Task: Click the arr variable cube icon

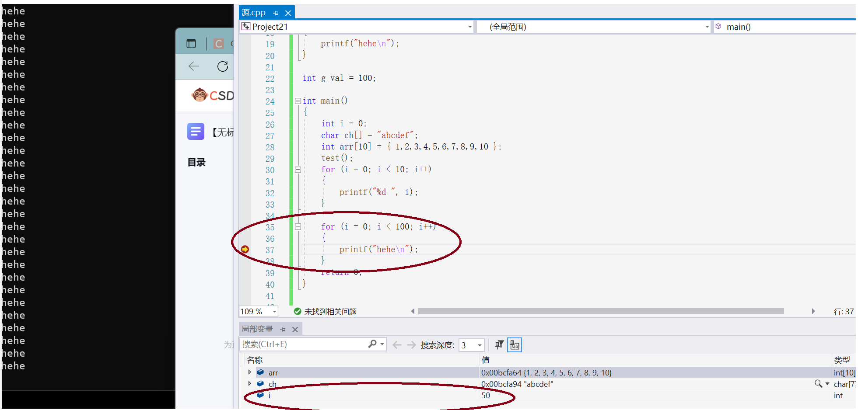Action: pyautogui.click(x=260, y=372)
